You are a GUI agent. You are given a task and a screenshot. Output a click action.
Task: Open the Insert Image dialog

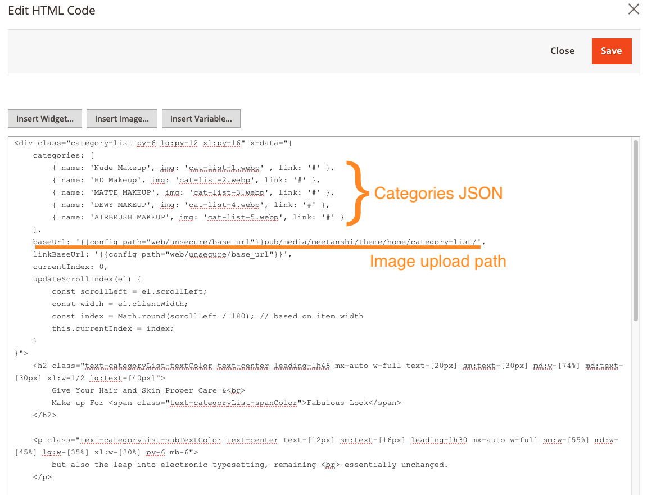point(122,119)
